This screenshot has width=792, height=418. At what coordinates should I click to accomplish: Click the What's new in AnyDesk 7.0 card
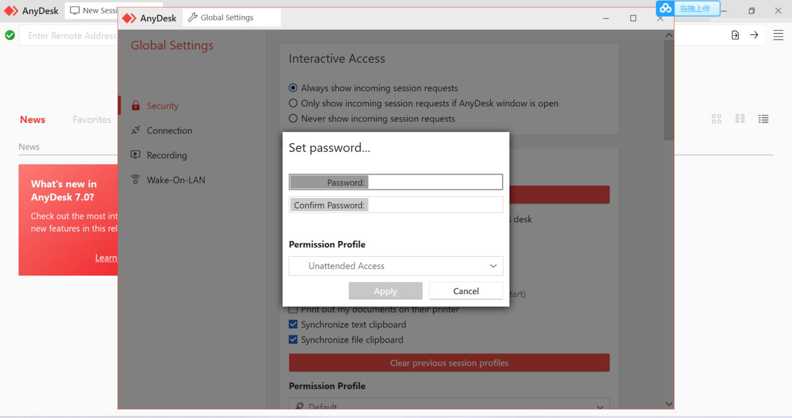(x=68, y=220)
